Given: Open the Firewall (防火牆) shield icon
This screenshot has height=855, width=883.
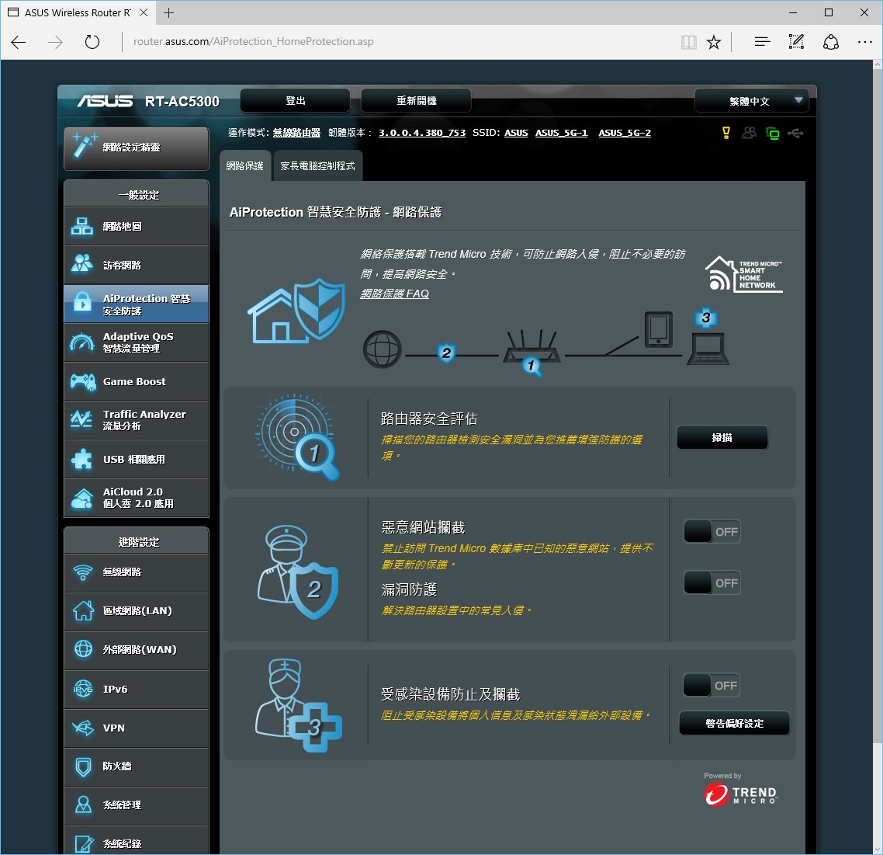Looking at the screenshot, I should tap(83, 766).
